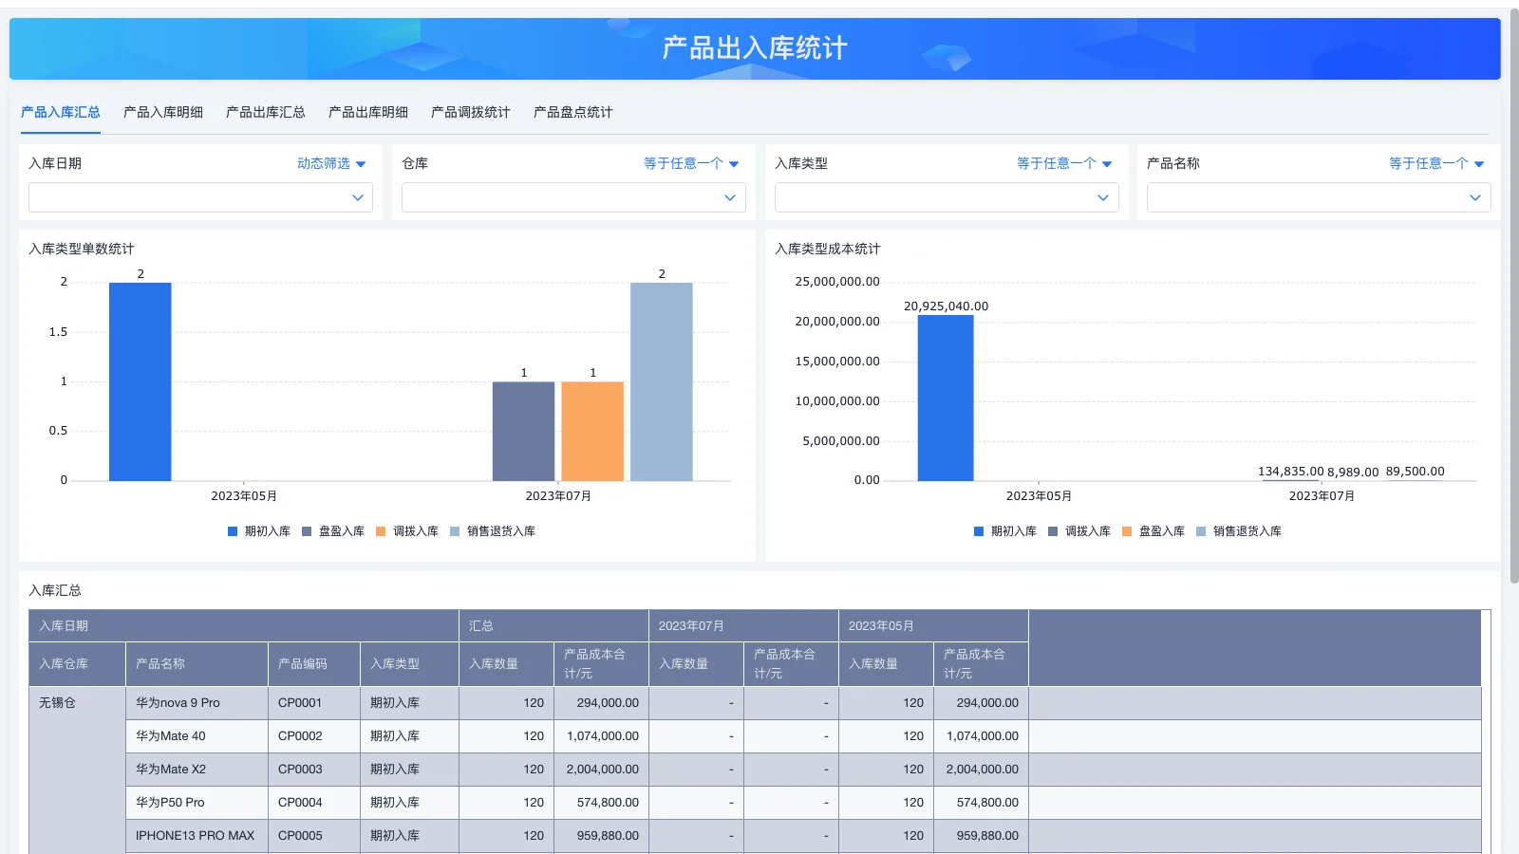Switch to the 产品出库汇总 tab
This screenshot has height=854, width=1519.
pos(265,112)
